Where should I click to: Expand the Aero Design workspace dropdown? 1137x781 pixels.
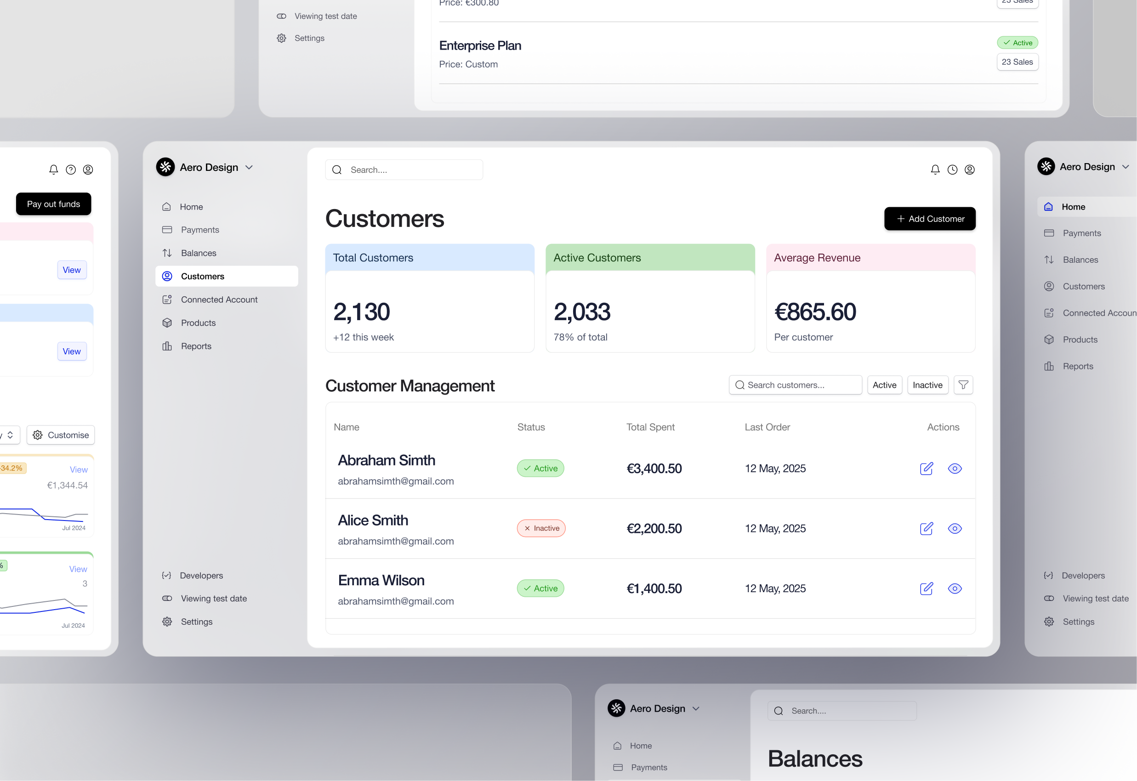pos(250,167)
